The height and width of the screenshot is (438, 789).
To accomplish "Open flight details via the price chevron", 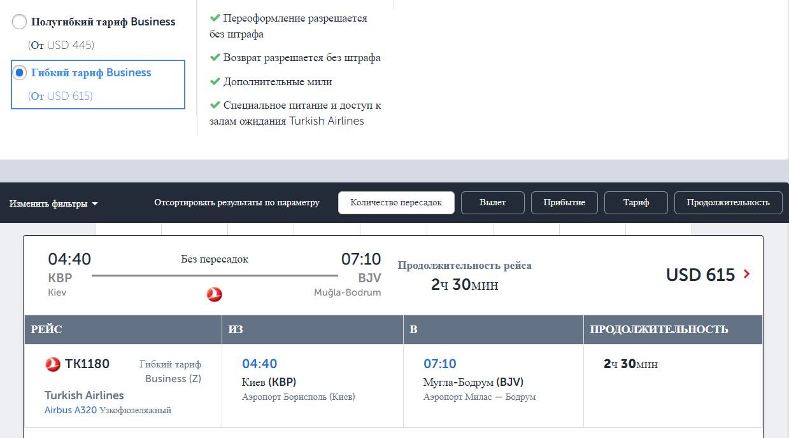I will pyautogui.click(x=745, y=275).
